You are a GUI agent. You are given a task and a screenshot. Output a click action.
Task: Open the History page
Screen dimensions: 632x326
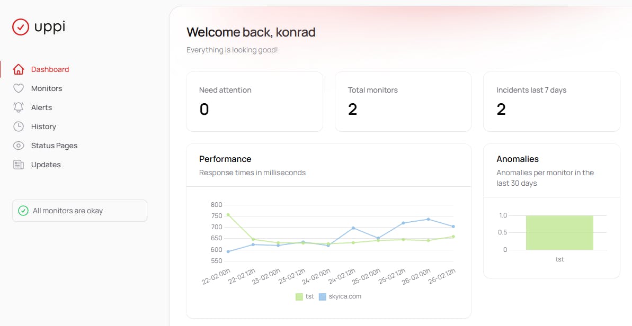coord(43,126)
